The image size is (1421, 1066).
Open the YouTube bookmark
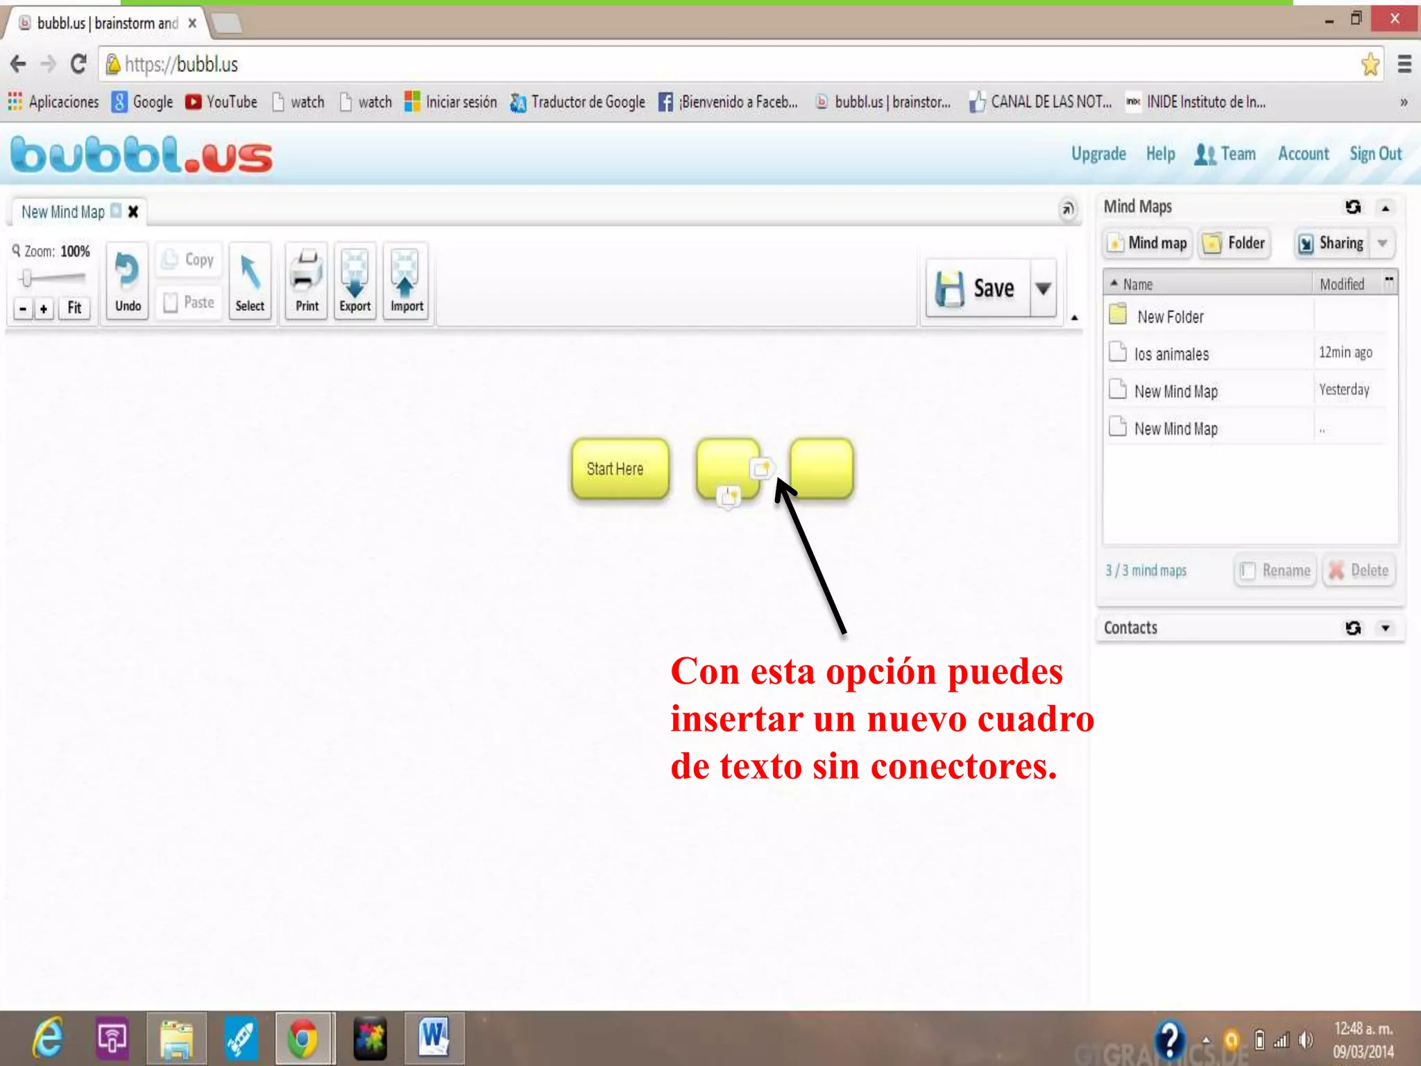(x=221, y=102)
